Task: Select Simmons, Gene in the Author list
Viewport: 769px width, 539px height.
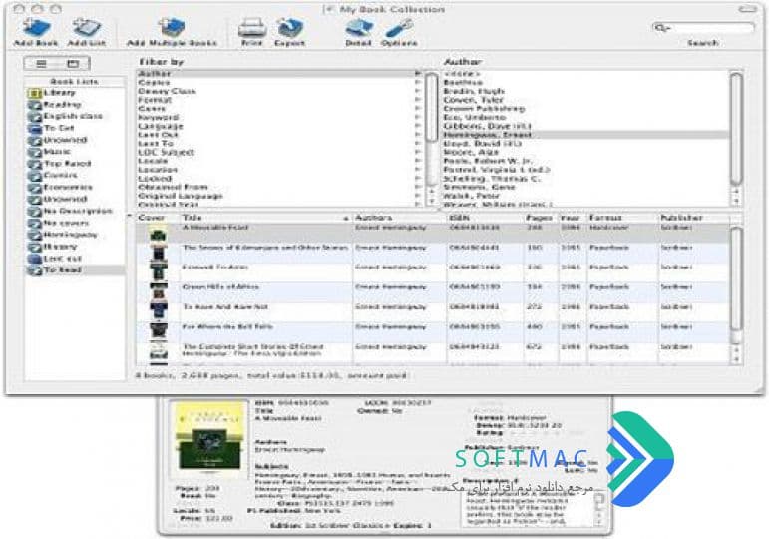Action: pyautogui.click(x=585, y=187)
